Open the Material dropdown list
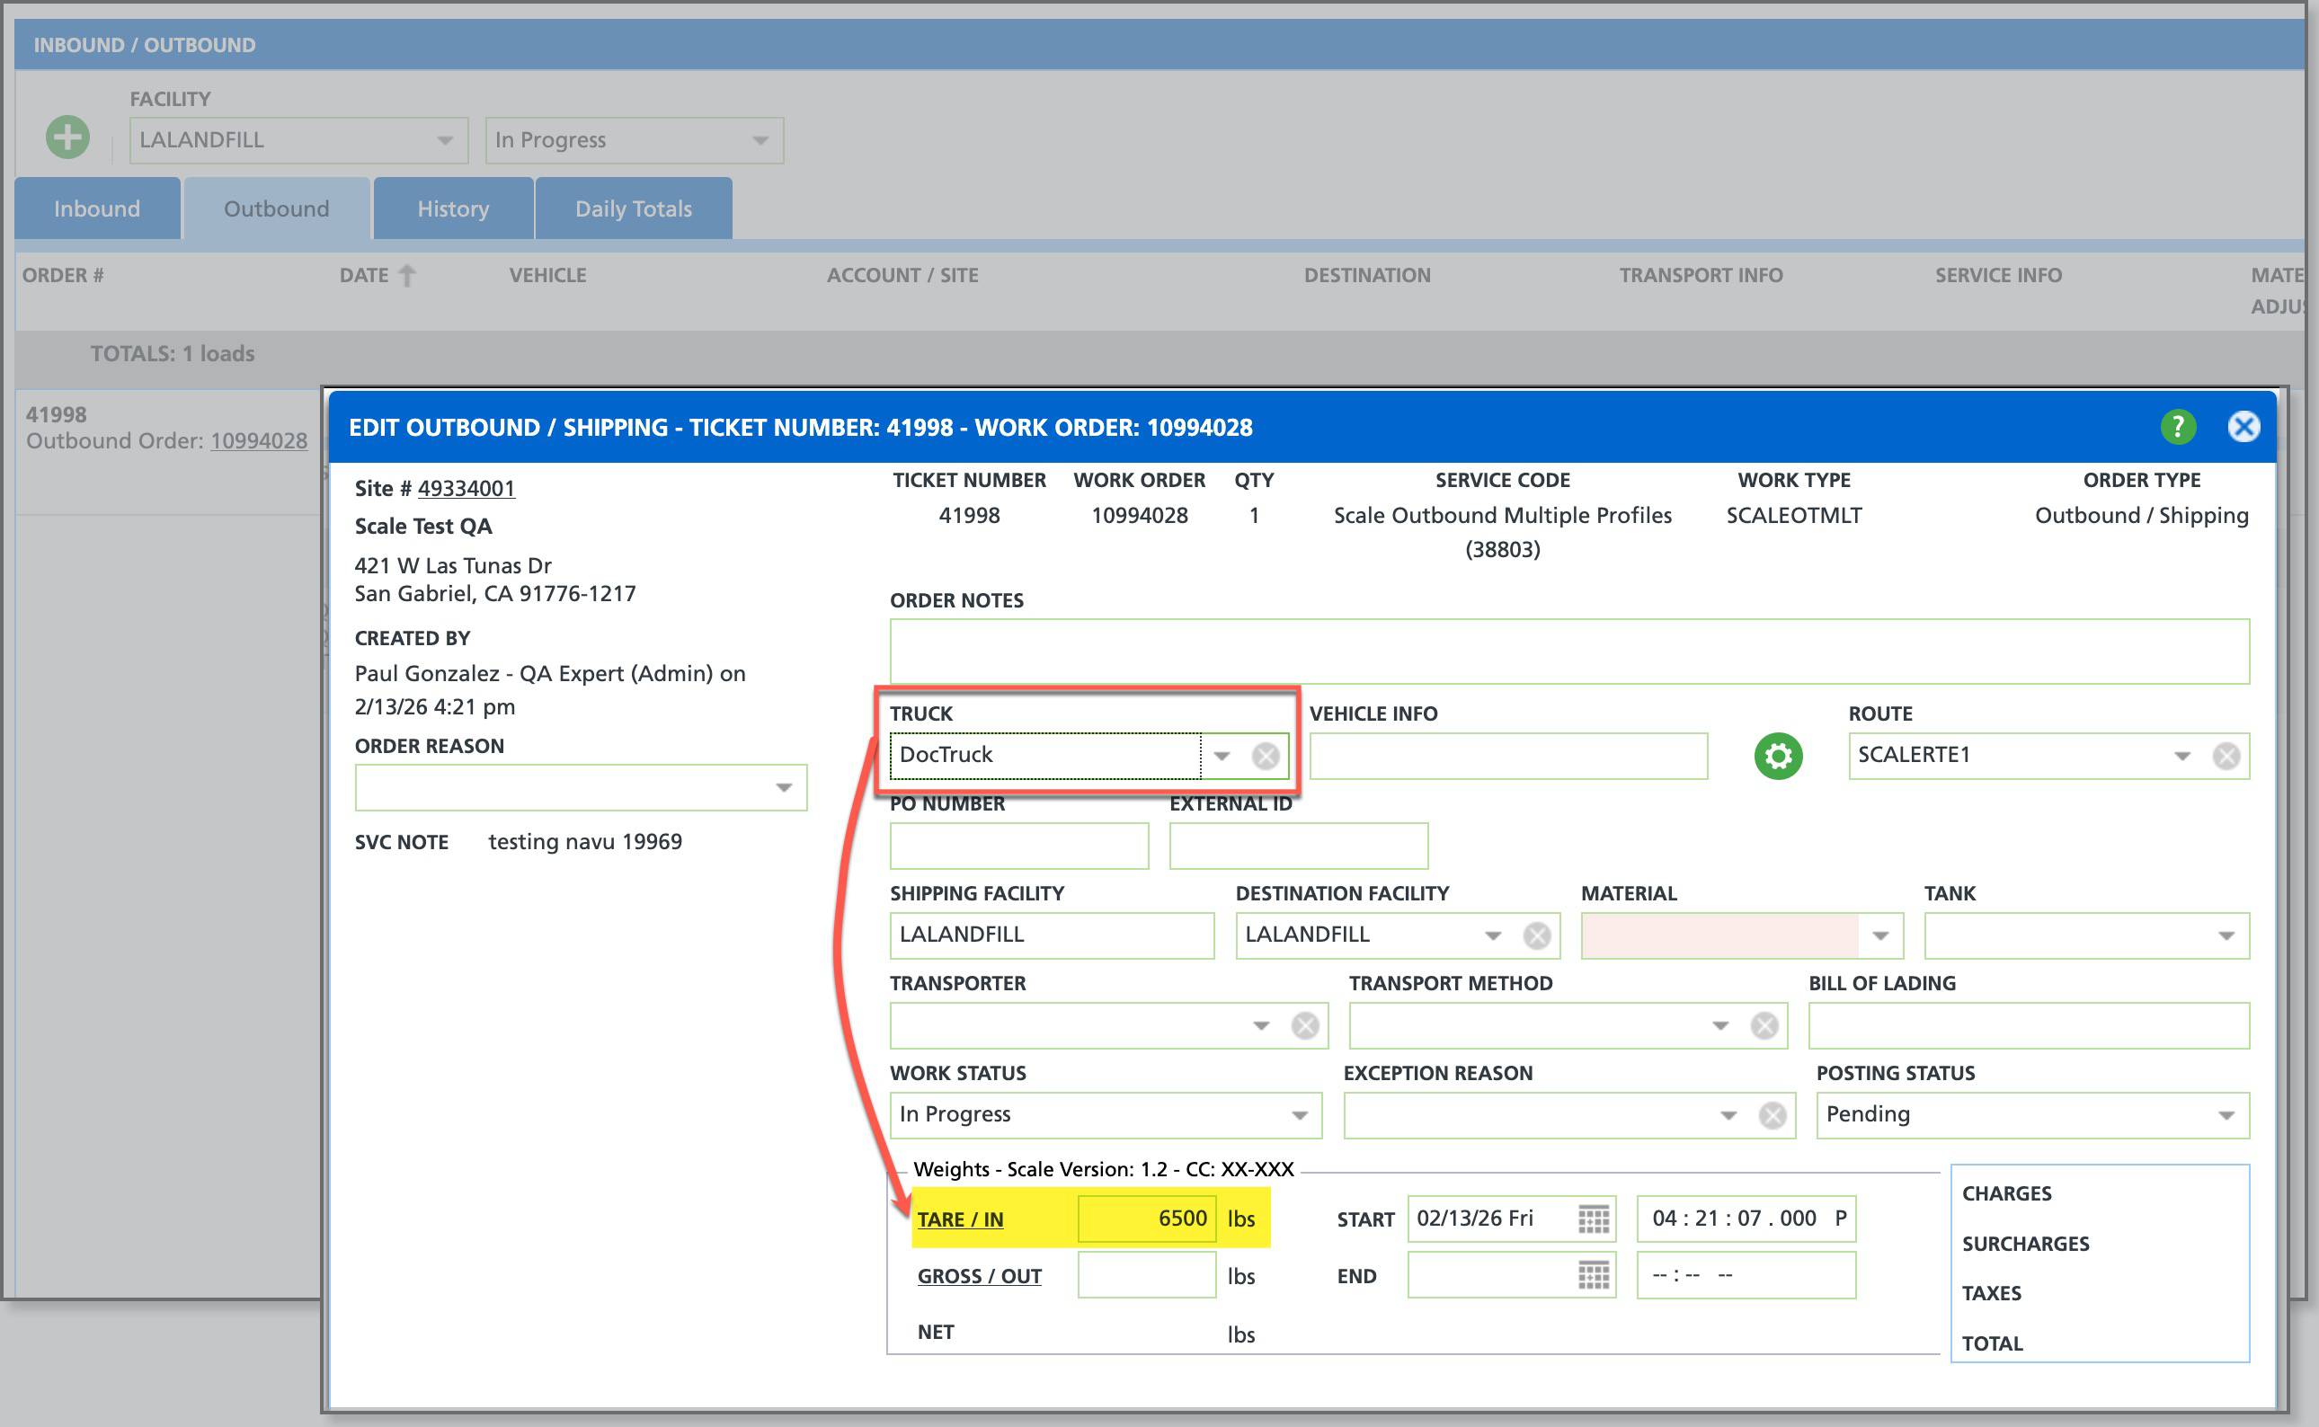2319x1427 pixels. pyautogui.click(x=1880, y=935)
